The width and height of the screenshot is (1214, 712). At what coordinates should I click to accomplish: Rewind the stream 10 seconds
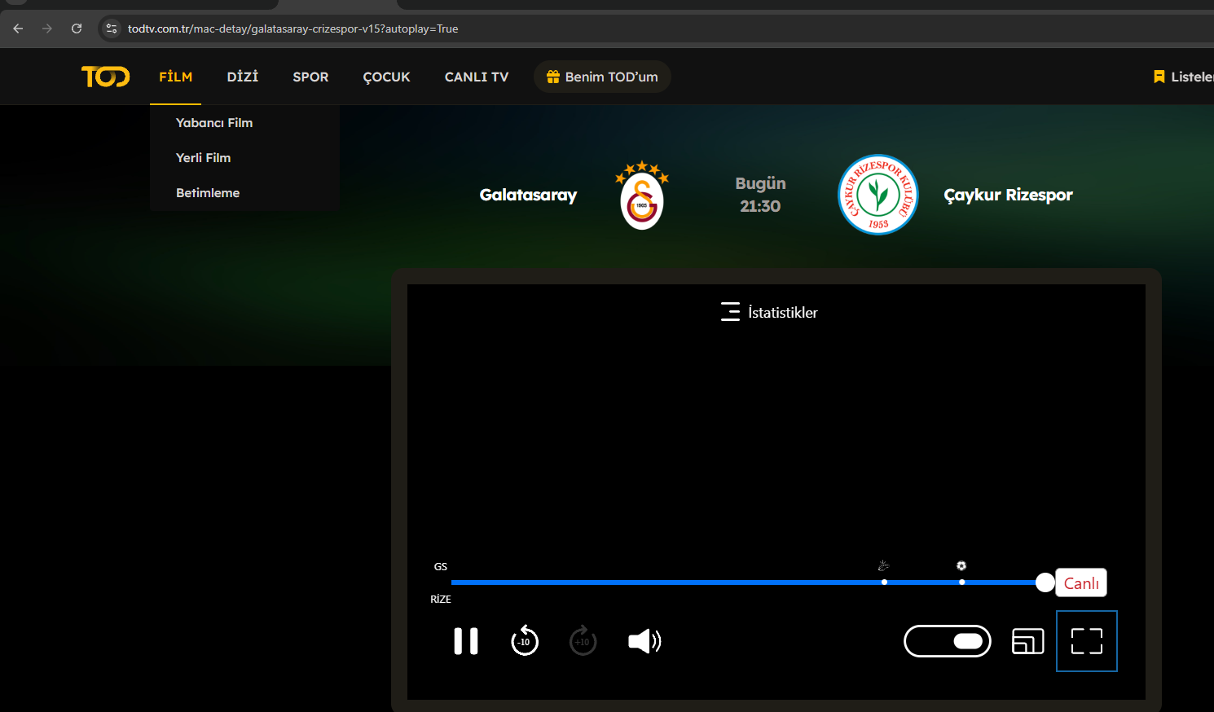coord(525,641)
